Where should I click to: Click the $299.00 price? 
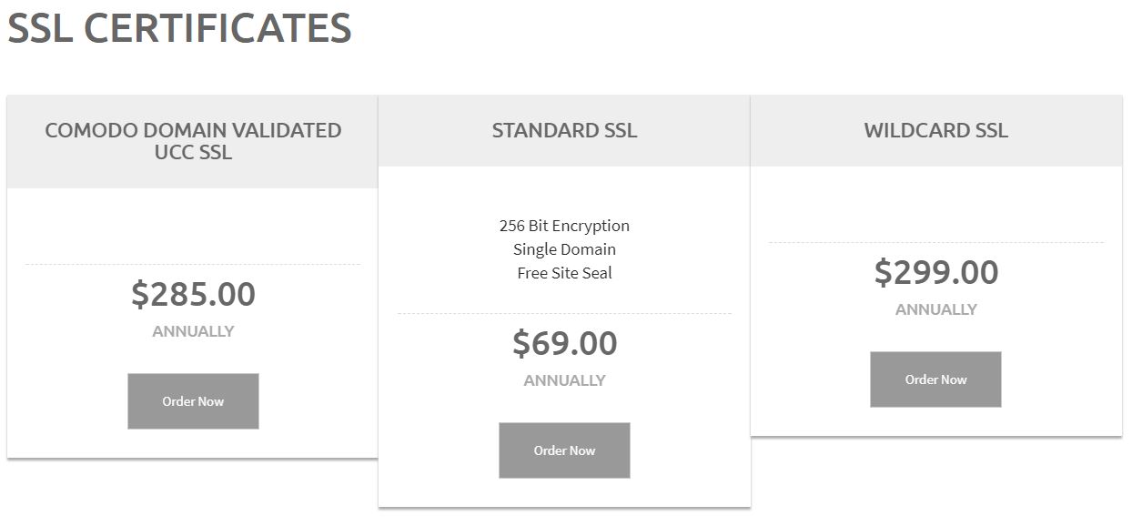tap(936, 272)
